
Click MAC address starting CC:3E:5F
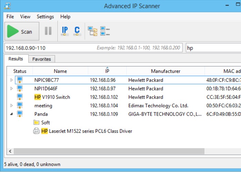tap(224, 97)
